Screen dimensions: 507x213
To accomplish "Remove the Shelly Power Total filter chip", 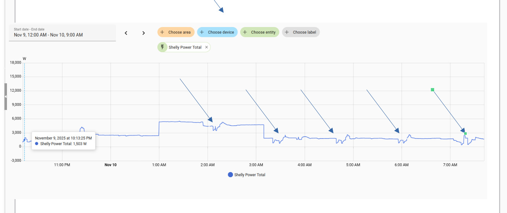I will click(x=206, y=47).
